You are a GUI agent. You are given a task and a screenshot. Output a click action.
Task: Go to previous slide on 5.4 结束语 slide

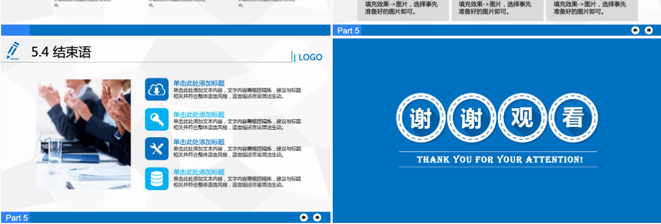pos(304,217)
